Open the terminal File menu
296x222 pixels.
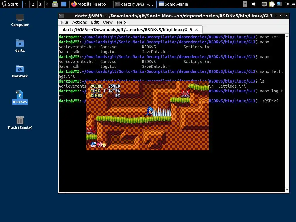tap(64, 22)
